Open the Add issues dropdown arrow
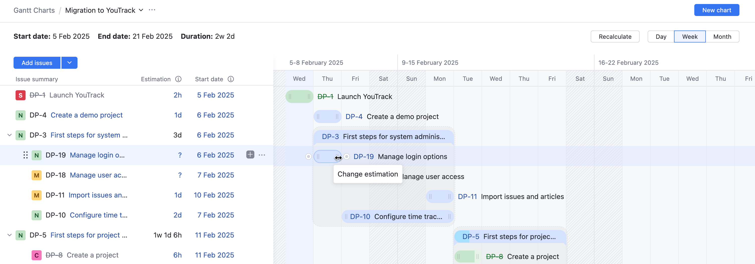The width and height of the screenshot is (755, 264). click(69, 63)
